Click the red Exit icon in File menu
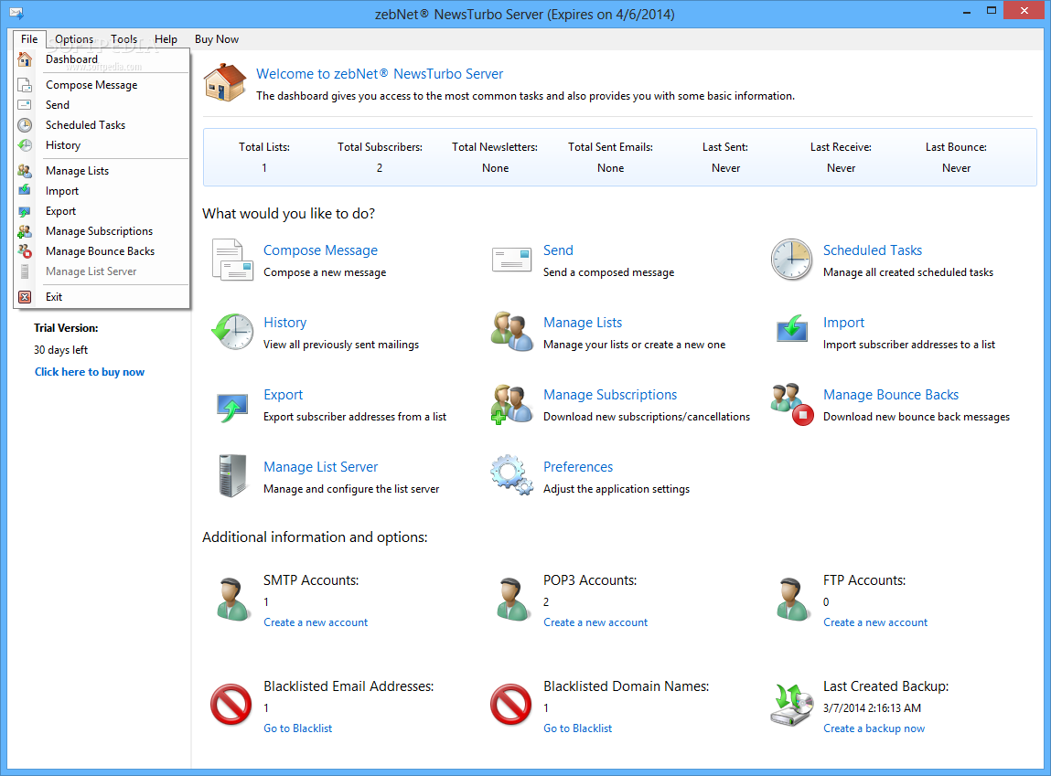This screenshot has width=1051, height=776. pos(25,297)
